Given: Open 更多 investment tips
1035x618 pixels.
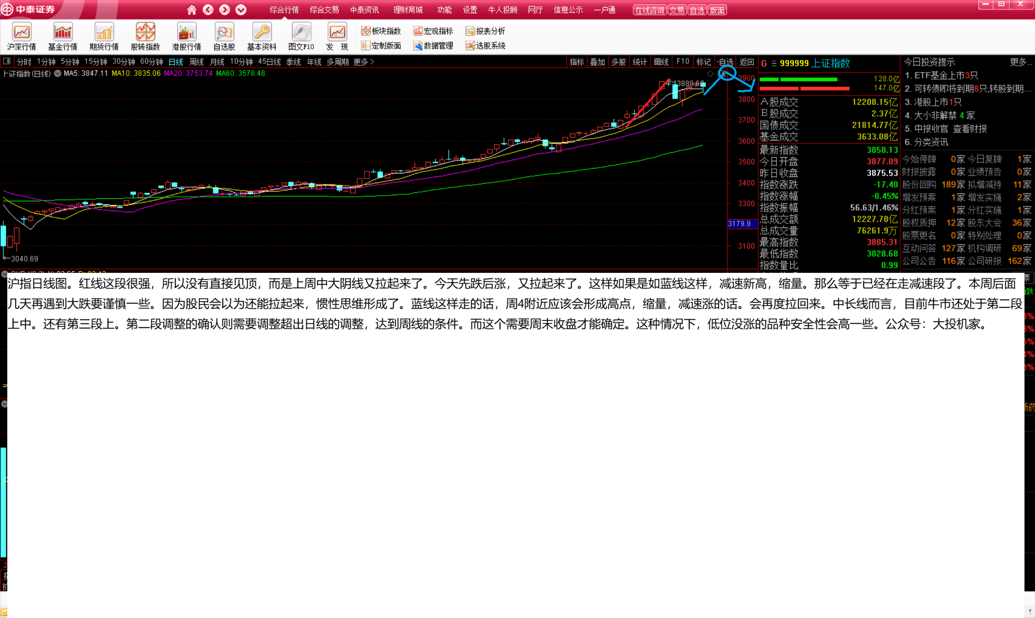Looking at the screenshot, I should [1020, 62].
